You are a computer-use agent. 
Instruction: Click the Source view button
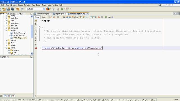click(37, 17)
